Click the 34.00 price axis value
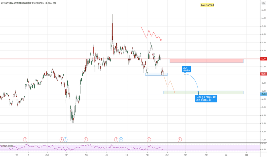 pos(264,140)
